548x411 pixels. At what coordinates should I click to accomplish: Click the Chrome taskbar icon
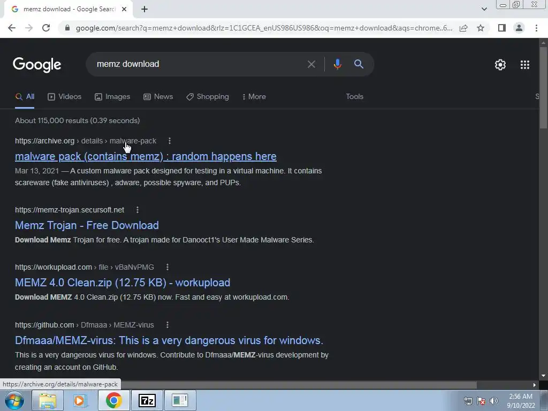[113, 400]
